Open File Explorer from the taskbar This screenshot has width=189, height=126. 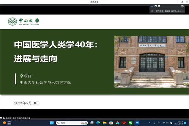tap(105, 123)
